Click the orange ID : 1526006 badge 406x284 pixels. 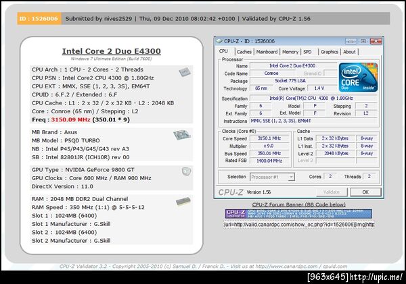click(x=39, y=19)
